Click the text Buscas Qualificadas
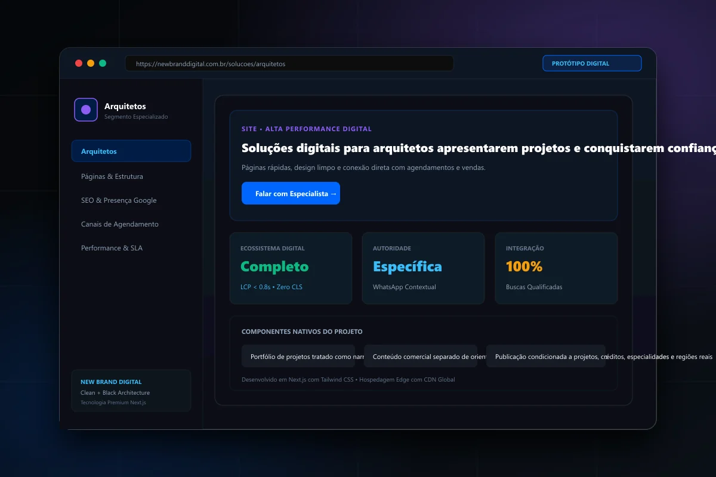The width and height of the screenshot is (716, 477). (x=534, y=287)
